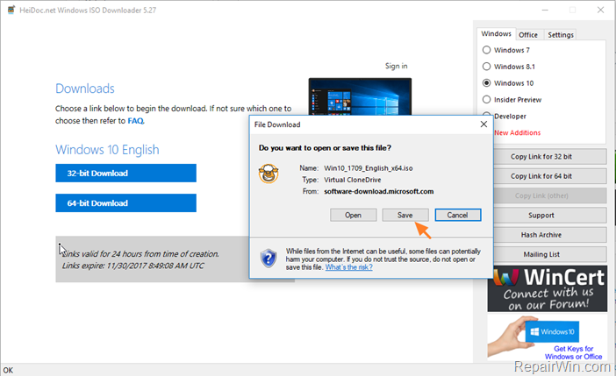Open the "What's the risk?" link
This screenshot has width=616, height=376.
349,267
